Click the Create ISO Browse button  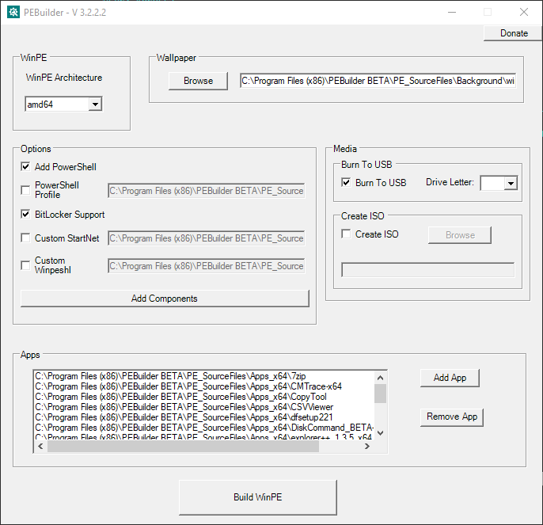pos(460,235)
